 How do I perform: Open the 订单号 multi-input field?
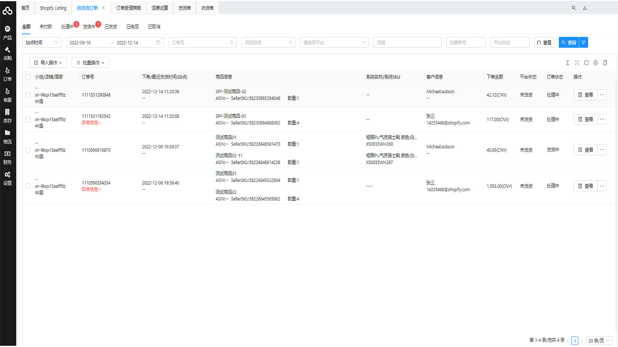coord(203,42)
